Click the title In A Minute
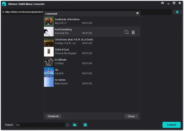The width and height of the screenshot is (184, 131). (x=61, y=60)
